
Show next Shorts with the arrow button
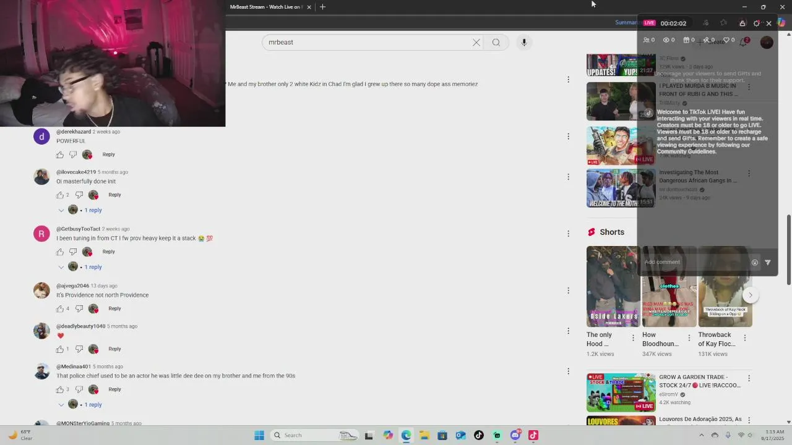pyautogui.click(x=750, y=295)
